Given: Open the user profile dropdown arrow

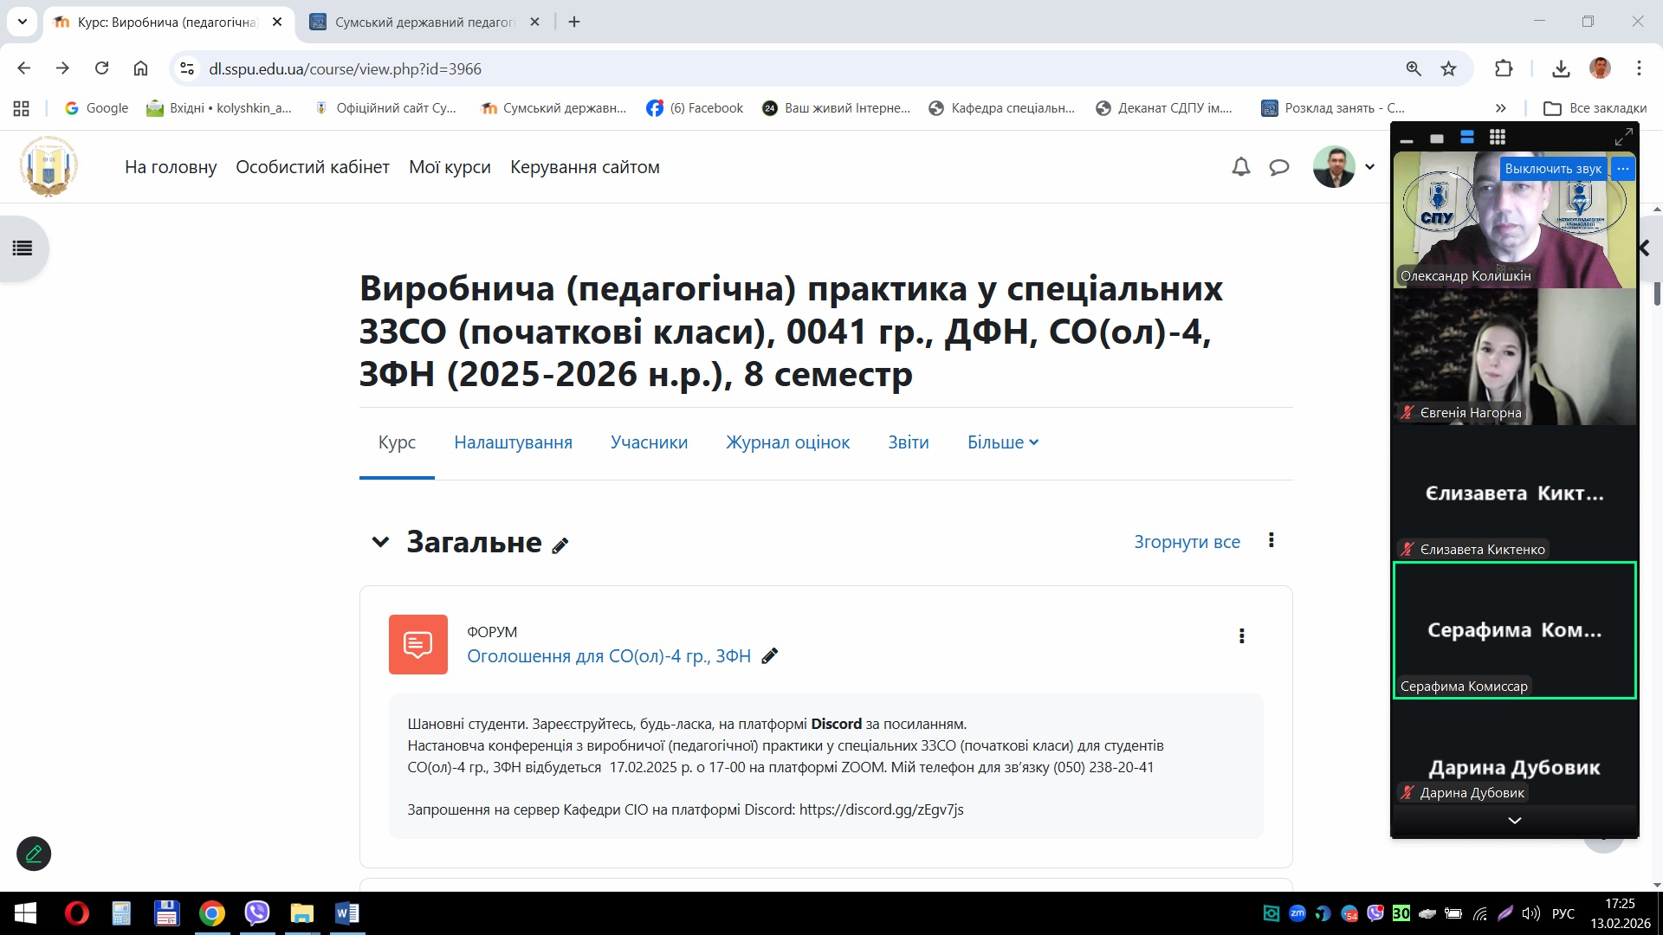Looking at the screenshot, I should pos(1369,167).
